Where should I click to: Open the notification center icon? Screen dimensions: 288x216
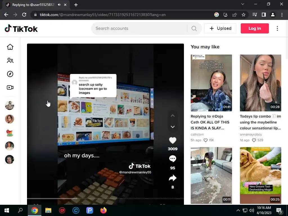click(279, 211)
